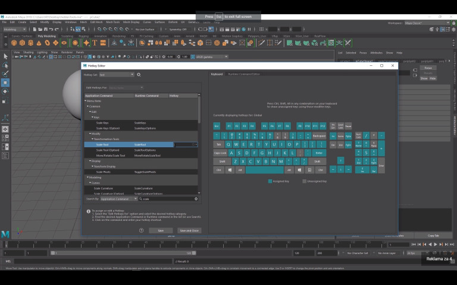The height and width of the screenshot is (285, 457).
Task: Open the Shading menu in the viewport panel
Action: click(x=29, y=52)
